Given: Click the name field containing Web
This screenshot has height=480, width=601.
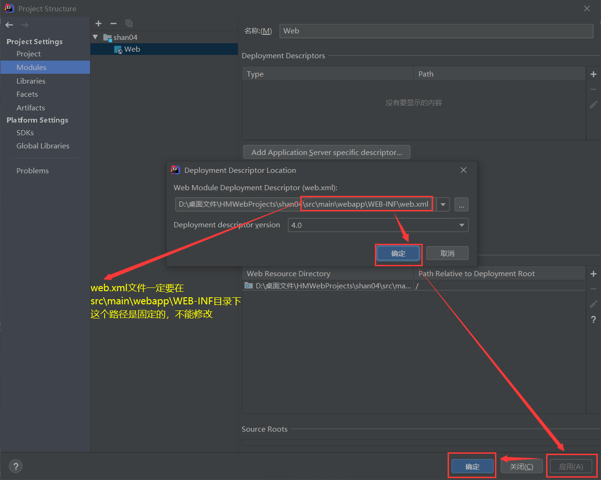Looking at the screenshot, I should point(436,31).
